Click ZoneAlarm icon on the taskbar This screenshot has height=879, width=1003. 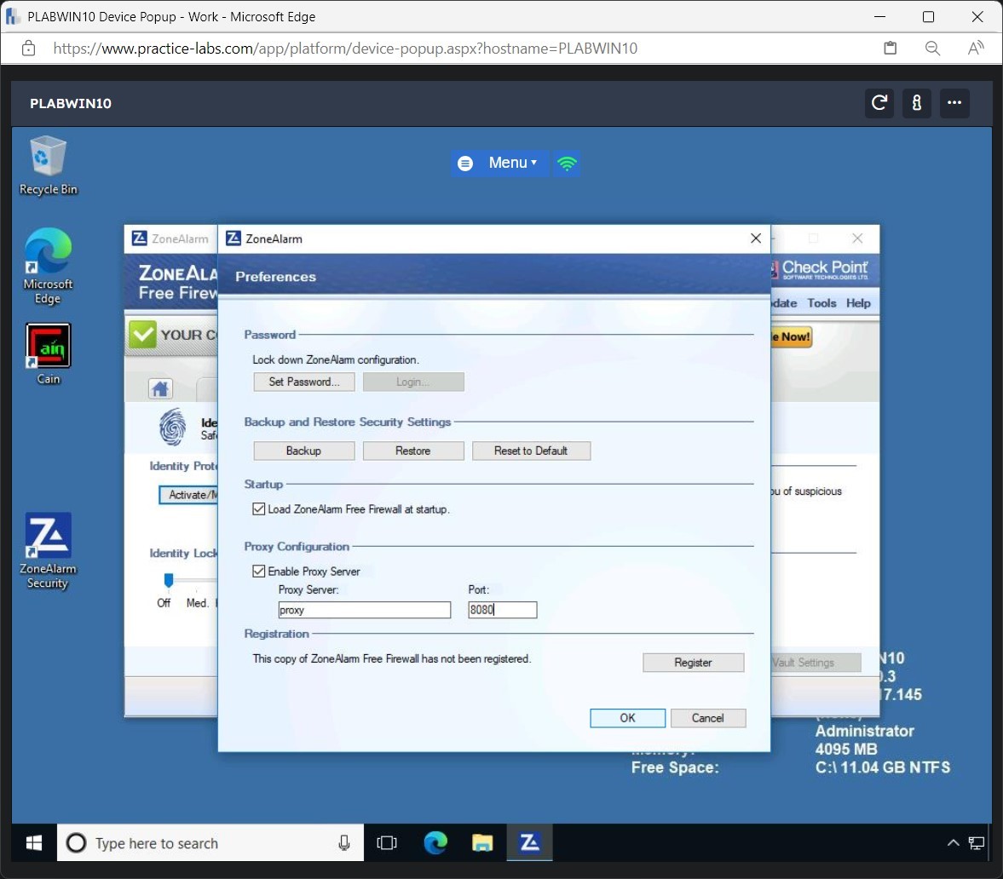530,843
